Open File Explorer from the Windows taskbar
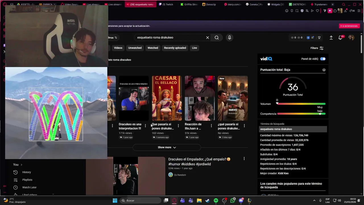 pyautogui.click(x=199, y=200)
